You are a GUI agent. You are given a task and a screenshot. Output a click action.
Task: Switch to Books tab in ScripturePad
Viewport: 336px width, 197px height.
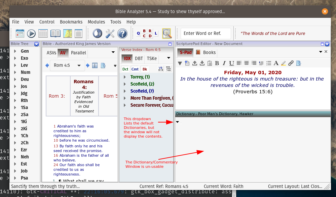pyautogui.click(x=207, y=52)
